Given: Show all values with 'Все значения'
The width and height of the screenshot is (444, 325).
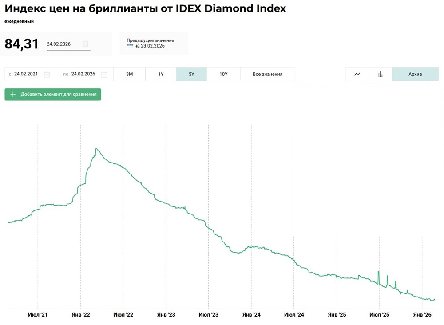Looking at the screenshot, I should point(267,74).
